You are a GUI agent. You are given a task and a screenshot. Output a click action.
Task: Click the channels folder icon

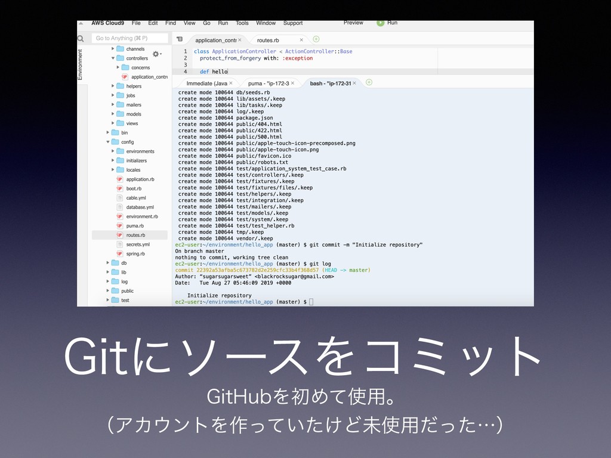[121, 49]
